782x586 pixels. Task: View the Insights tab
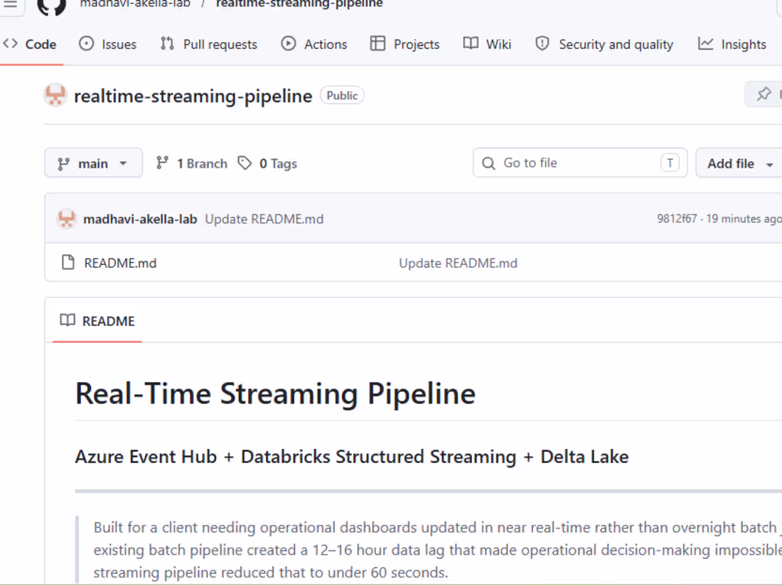coord(732,44)
